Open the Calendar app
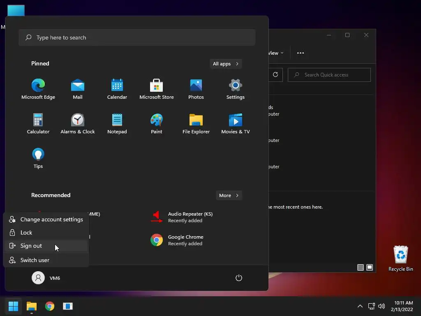This screenshot has width=421, height=316. coord(117,89)
